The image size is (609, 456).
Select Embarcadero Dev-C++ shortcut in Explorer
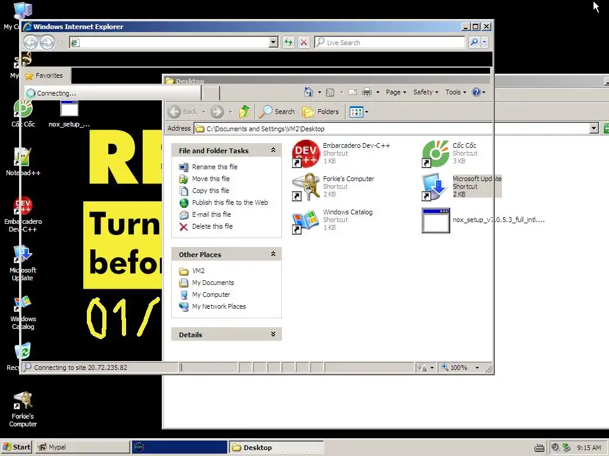[341, 153]
